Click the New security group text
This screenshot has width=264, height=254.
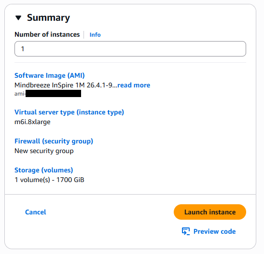[x=44, y=151]
